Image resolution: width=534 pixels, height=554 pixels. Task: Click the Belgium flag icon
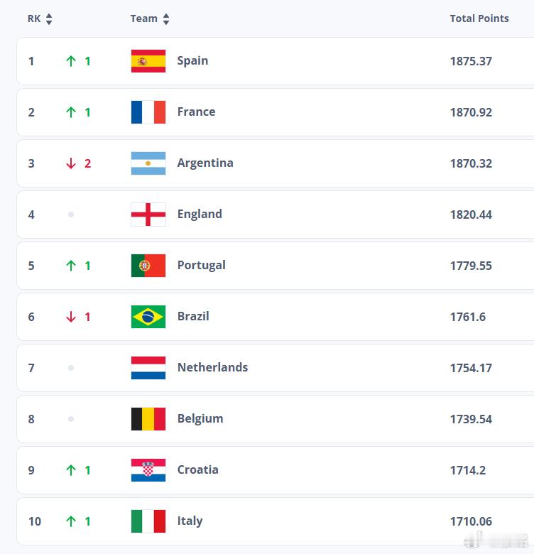[x=148, y=419]
